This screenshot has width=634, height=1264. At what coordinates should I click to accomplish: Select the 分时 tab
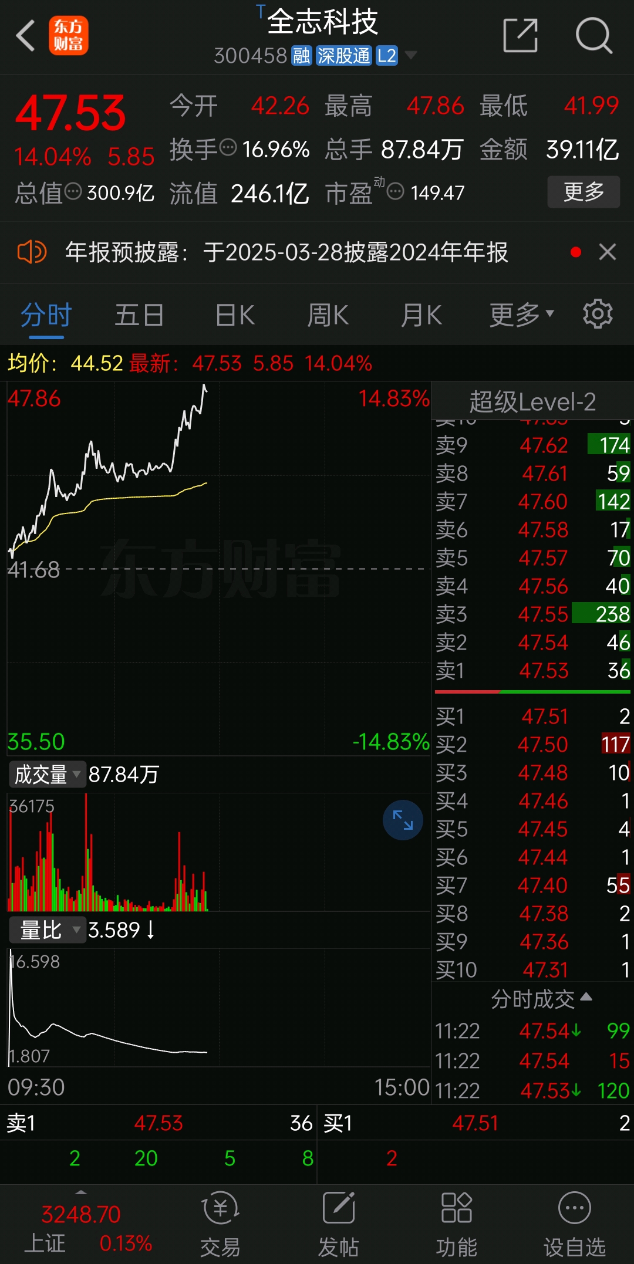tap(46, 315)
